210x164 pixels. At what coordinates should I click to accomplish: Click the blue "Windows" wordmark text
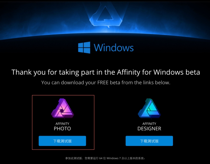114,48
